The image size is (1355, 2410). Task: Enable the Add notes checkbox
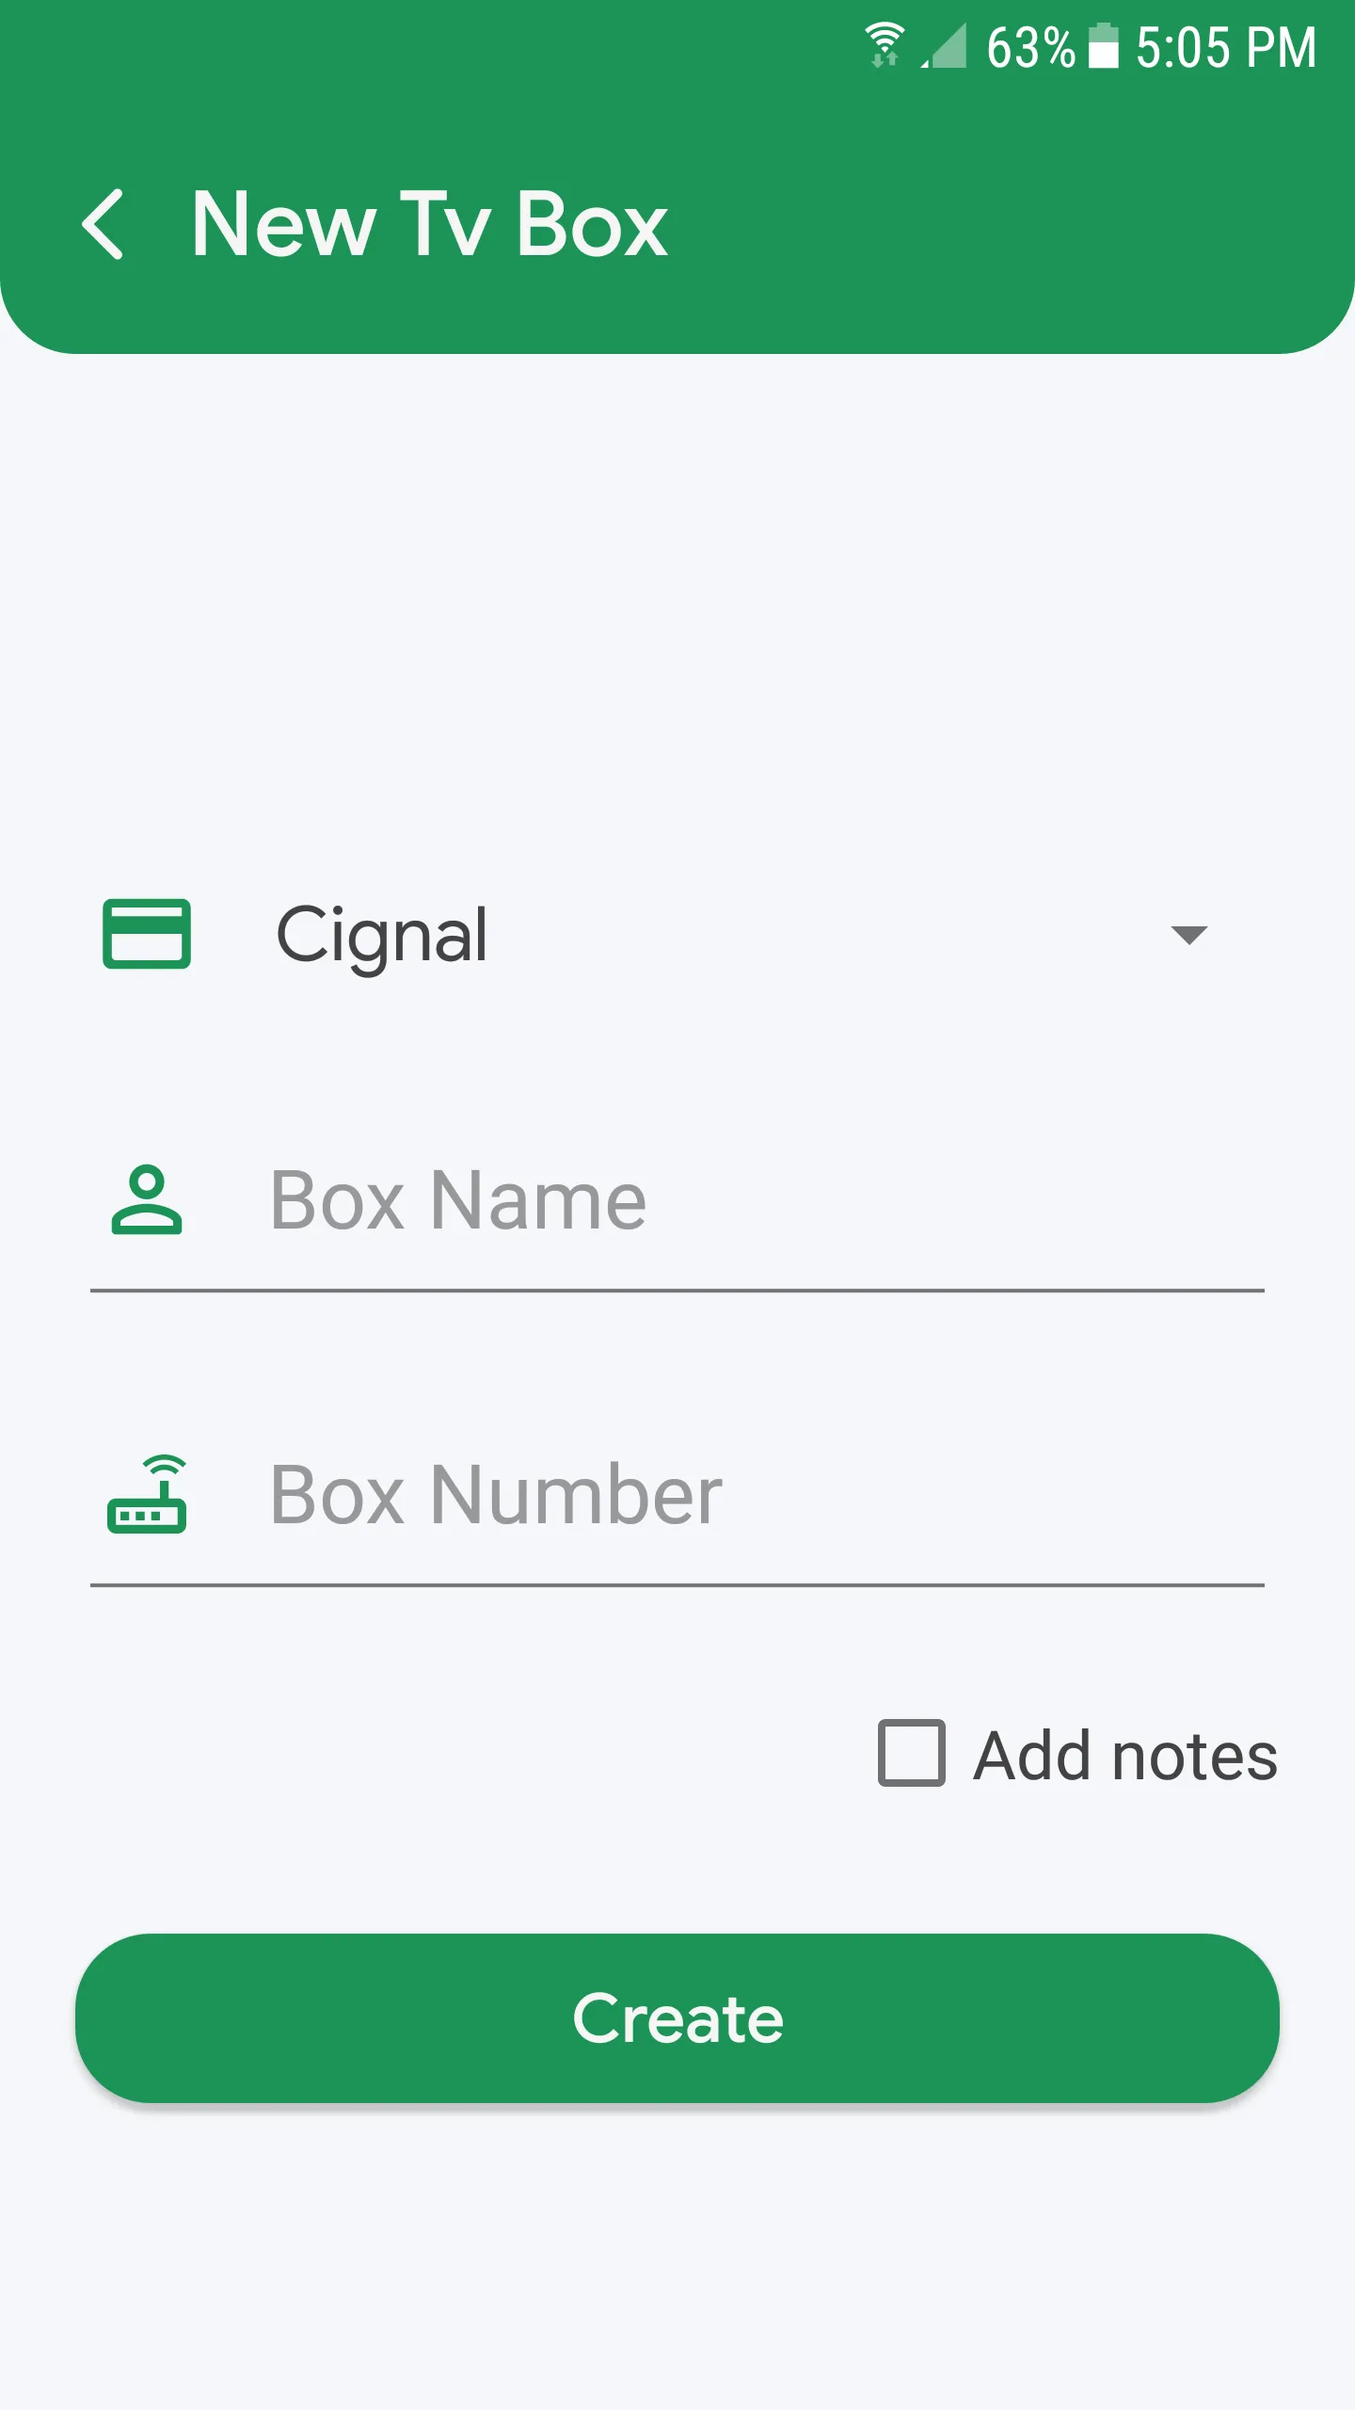911,1753
